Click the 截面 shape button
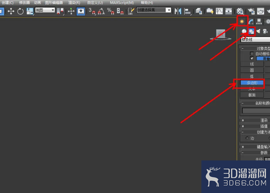Screen dimensions: 270x193 (252, 95)
